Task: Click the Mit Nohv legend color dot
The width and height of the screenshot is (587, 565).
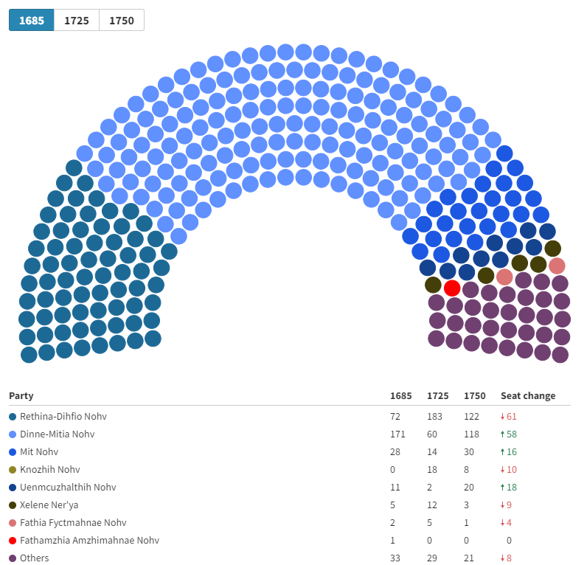Action: tap(13, 452)
